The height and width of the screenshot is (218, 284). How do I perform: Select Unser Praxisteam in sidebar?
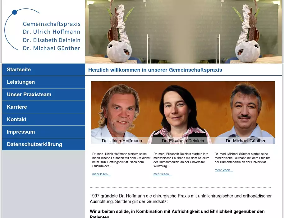[x=29, y=95]
